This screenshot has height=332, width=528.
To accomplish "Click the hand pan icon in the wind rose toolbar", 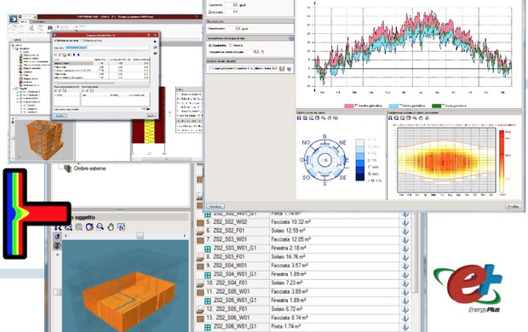I will [x=330, y=118].
